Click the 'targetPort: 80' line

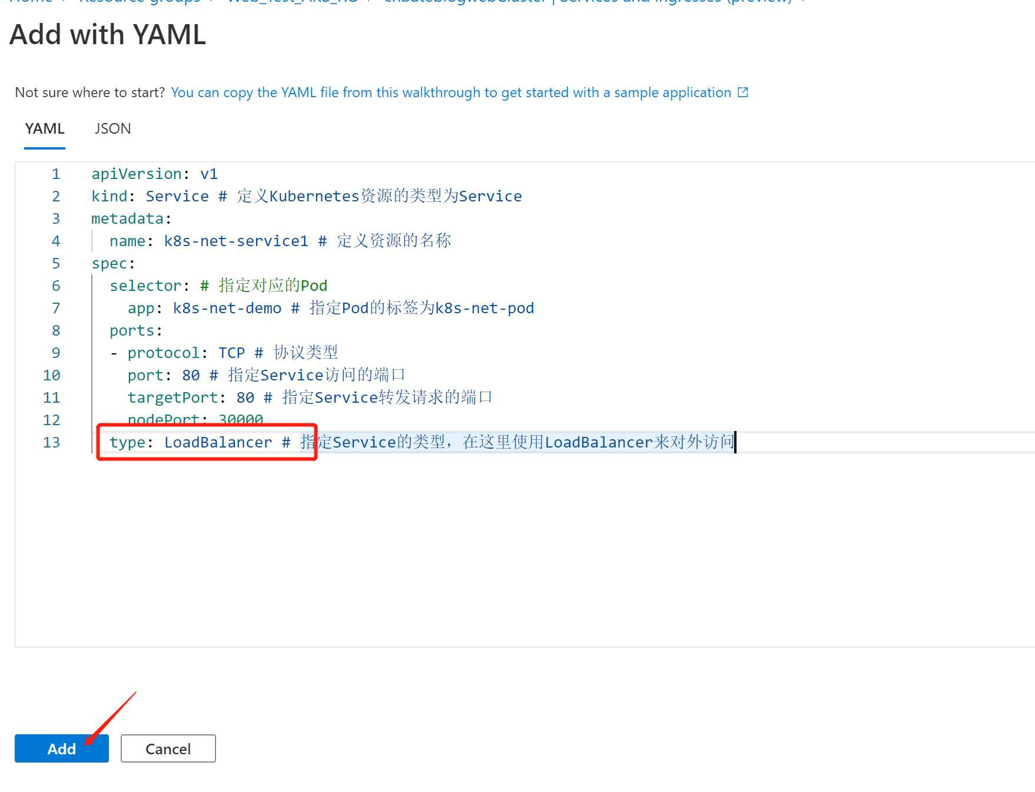click(310, 397)
